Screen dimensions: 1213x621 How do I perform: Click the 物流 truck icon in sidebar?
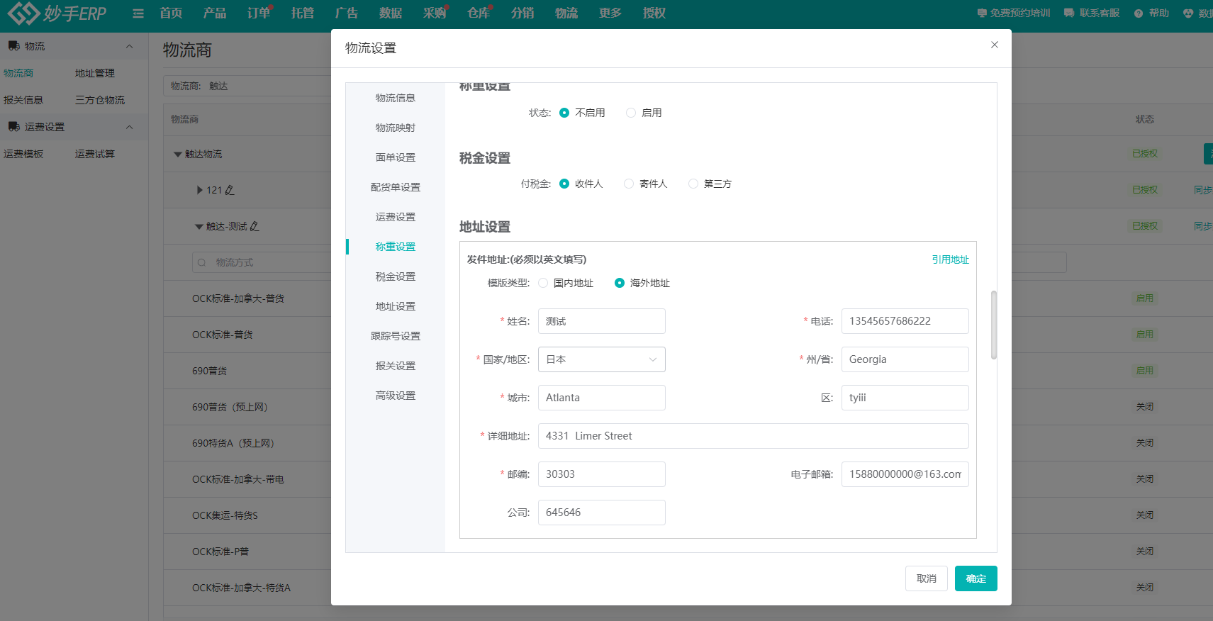[x=13, y=46]
